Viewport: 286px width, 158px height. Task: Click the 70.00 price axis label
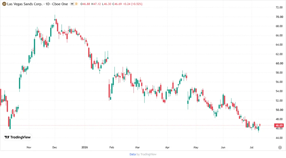(279, 17)
